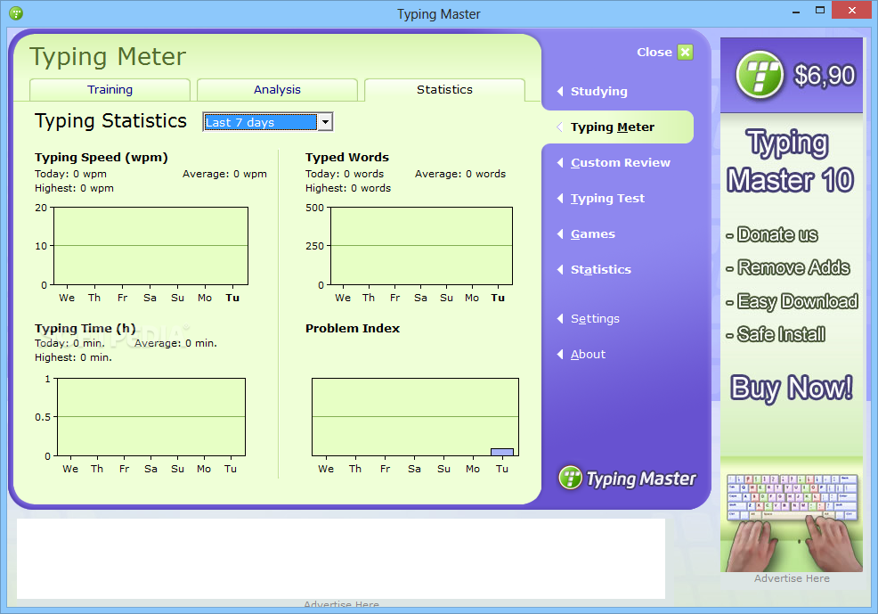The width and height of the screenshot is (878, 614).
Task: Open the Games section
Action: [592, 234]
